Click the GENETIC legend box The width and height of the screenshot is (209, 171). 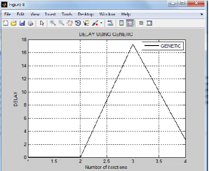point(163,46)
